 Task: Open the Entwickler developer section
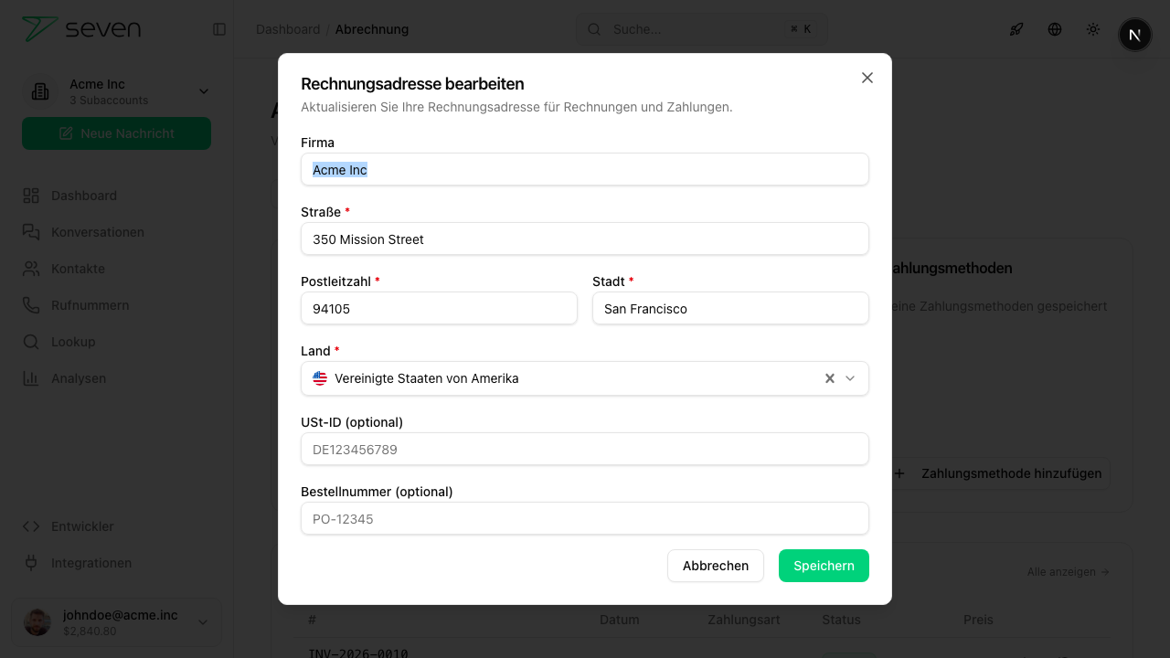tap(81, 526)
